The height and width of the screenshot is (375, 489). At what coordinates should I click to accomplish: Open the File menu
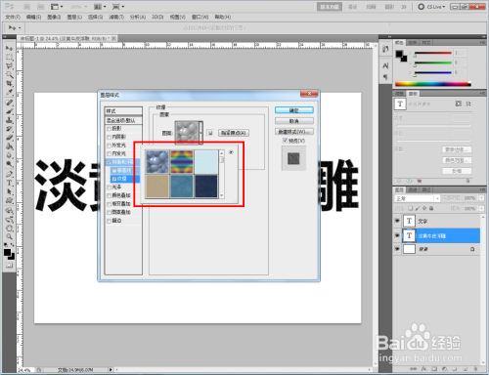[13, 17]
